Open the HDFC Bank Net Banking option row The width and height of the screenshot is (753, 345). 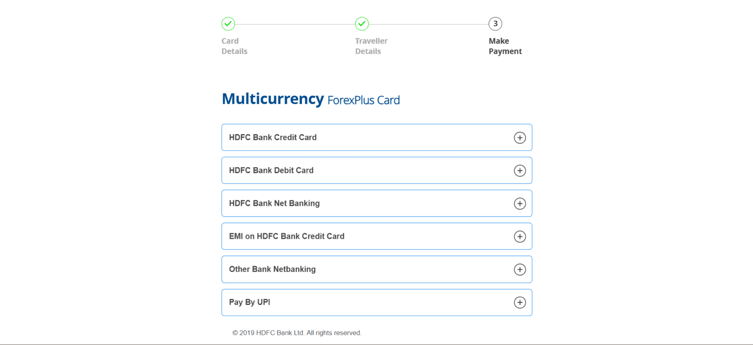[376, 203]
